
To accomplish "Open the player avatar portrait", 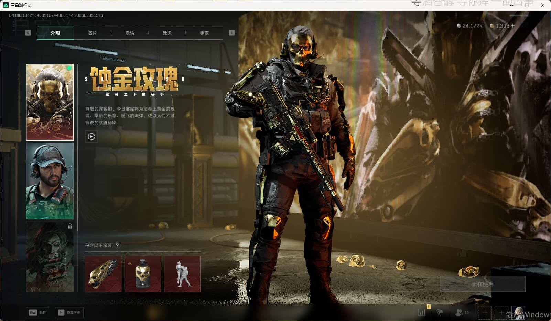I will click(x=518, y=313).
